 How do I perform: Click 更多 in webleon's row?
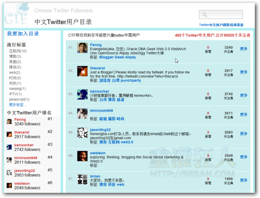244,157
